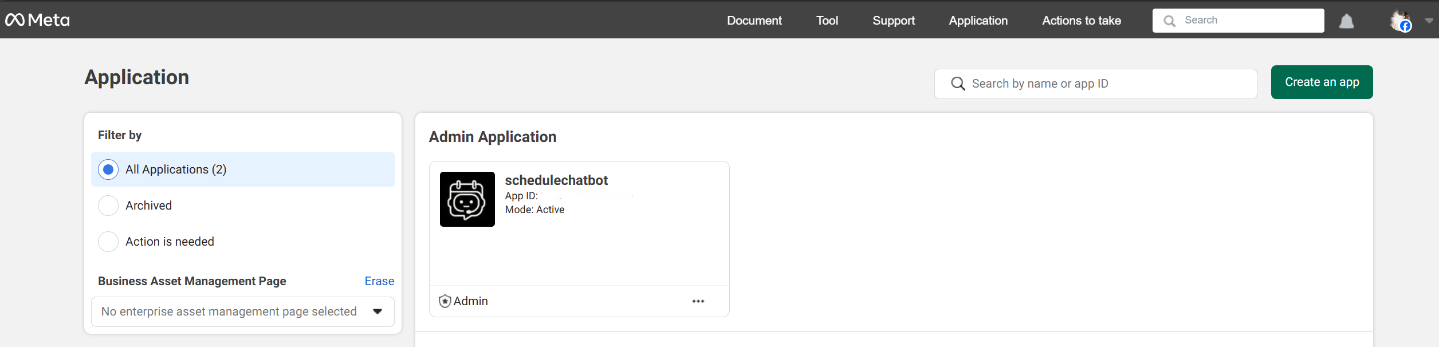
Task: Click magnifier icon in top header search
Action: click(1169, 21)
